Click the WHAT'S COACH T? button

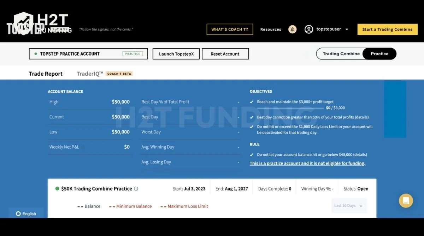click(x=230, y=30)
